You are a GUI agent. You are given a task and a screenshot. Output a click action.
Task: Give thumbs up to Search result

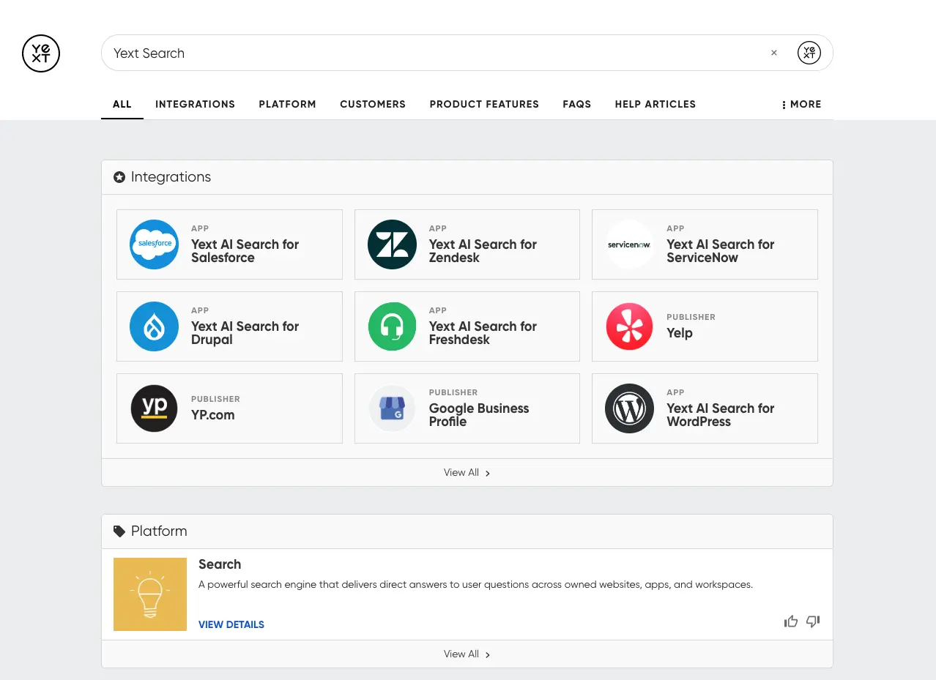(x=791, y=621)
